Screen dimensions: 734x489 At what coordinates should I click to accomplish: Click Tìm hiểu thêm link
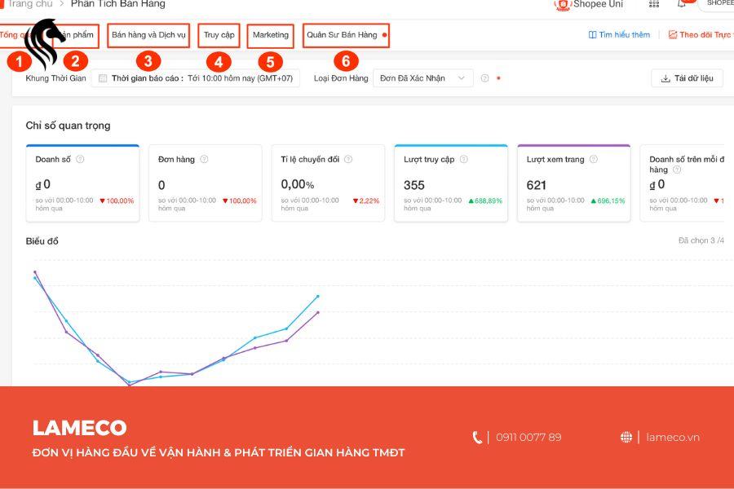619,34
